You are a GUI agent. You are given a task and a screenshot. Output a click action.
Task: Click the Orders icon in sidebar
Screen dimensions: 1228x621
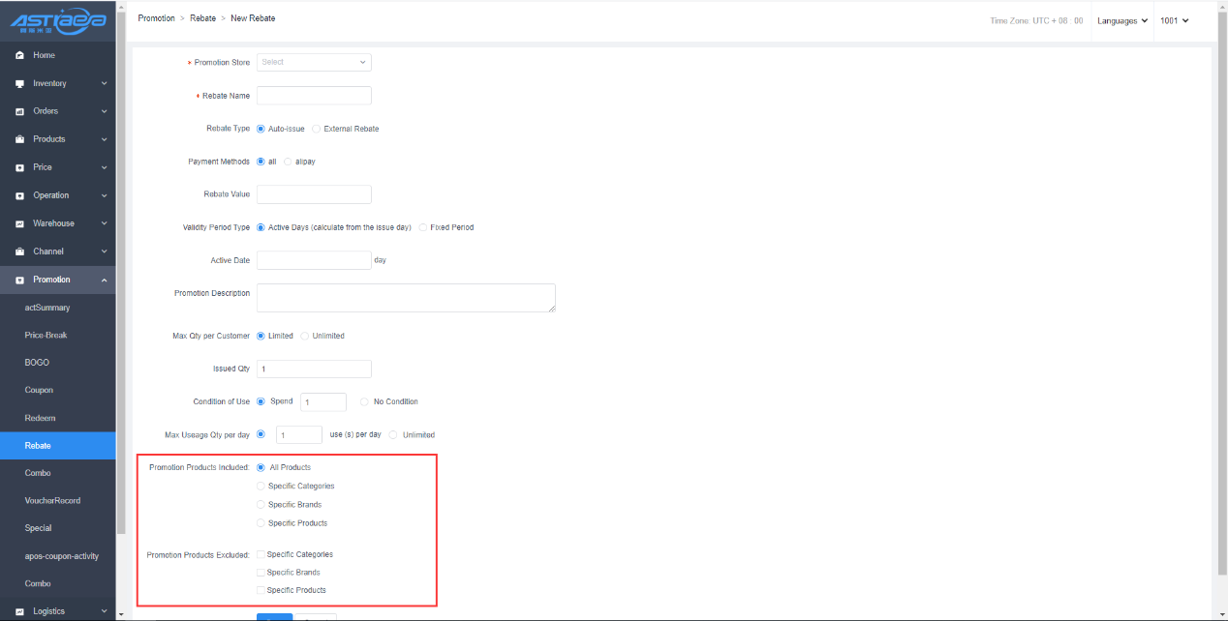click(x=19, y=112)
